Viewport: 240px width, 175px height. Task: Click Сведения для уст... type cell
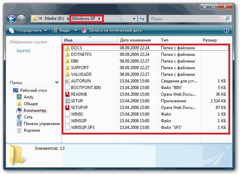(179, 81)
